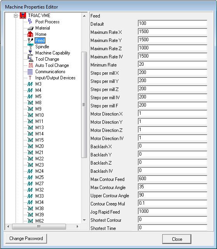Select the Tool Change tree item
217x249 pixels.
point(47,59)
